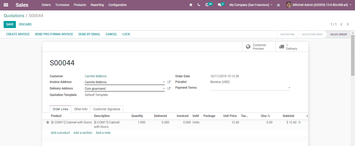Open the chat messages icon
Screen dimensions: 355x146
(220, 5)
